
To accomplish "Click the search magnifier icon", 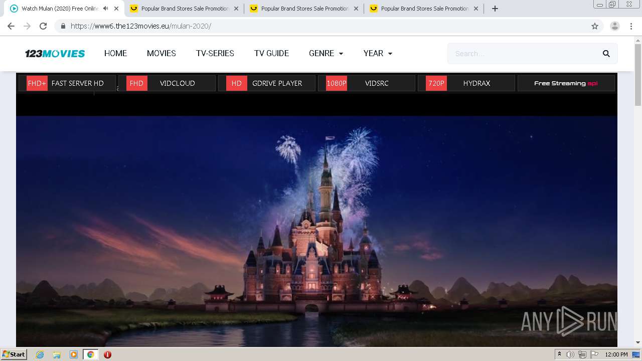I will point(606,54).
